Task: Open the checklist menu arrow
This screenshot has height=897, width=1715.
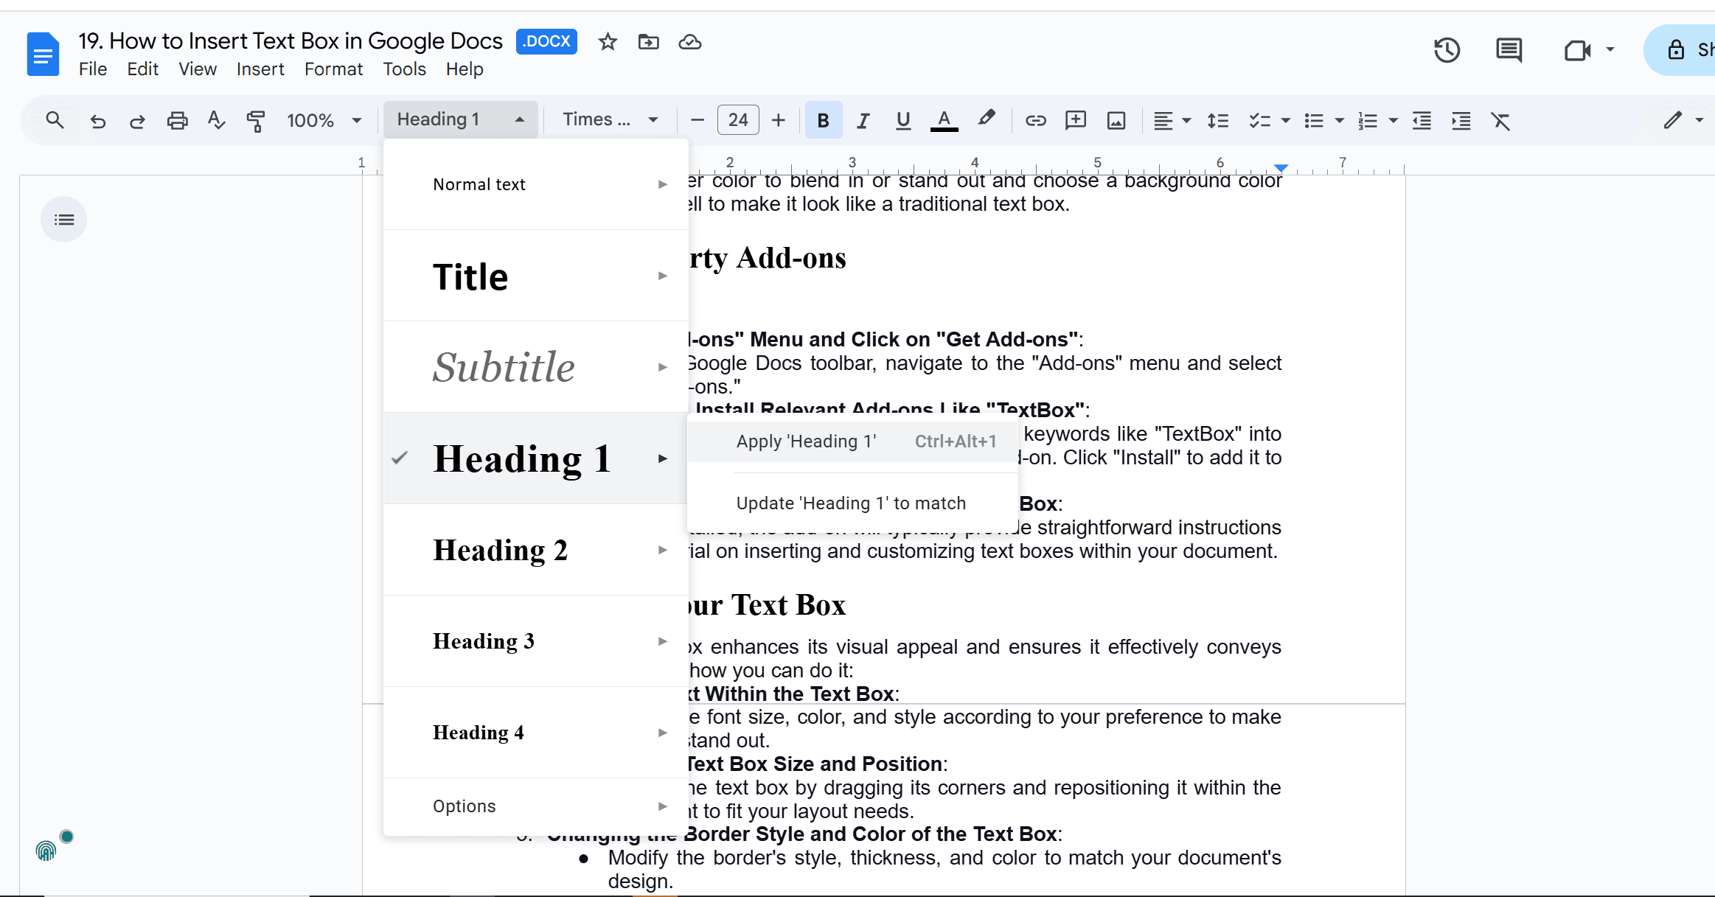Action: click(1286, 120)
